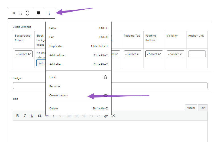The height and width of the screenshot is (142, 218).
Task: Open the Visibility select dropdown
Action: click(175, 54)
